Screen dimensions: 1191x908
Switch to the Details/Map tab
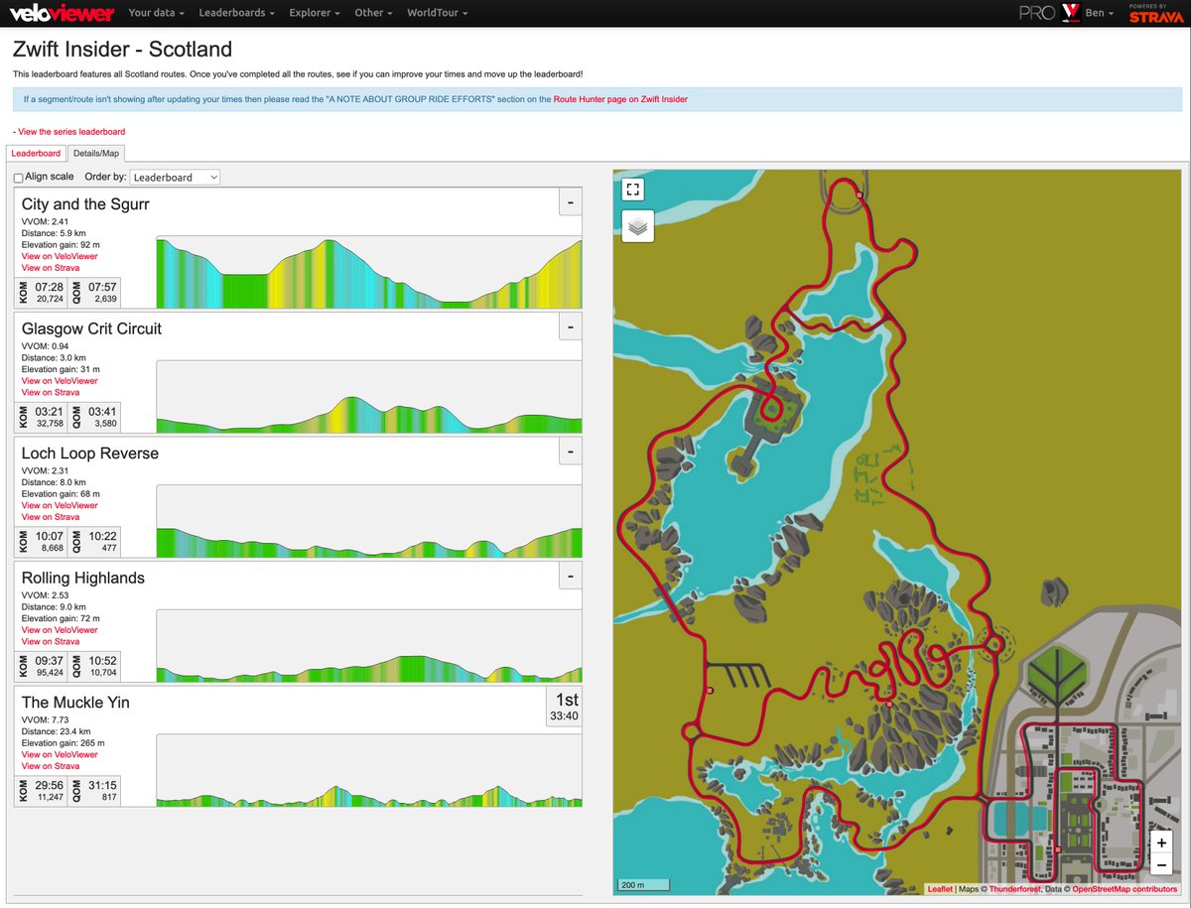point(95,154)
